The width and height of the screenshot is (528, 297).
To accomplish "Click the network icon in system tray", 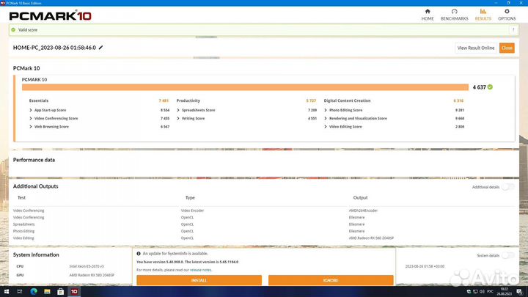I will click(475, 292).
